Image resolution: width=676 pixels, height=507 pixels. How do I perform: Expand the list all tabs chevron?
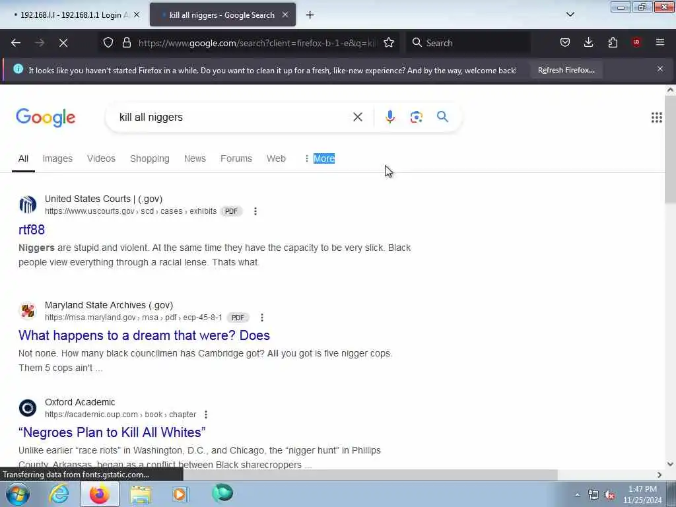tap(570, 15)
